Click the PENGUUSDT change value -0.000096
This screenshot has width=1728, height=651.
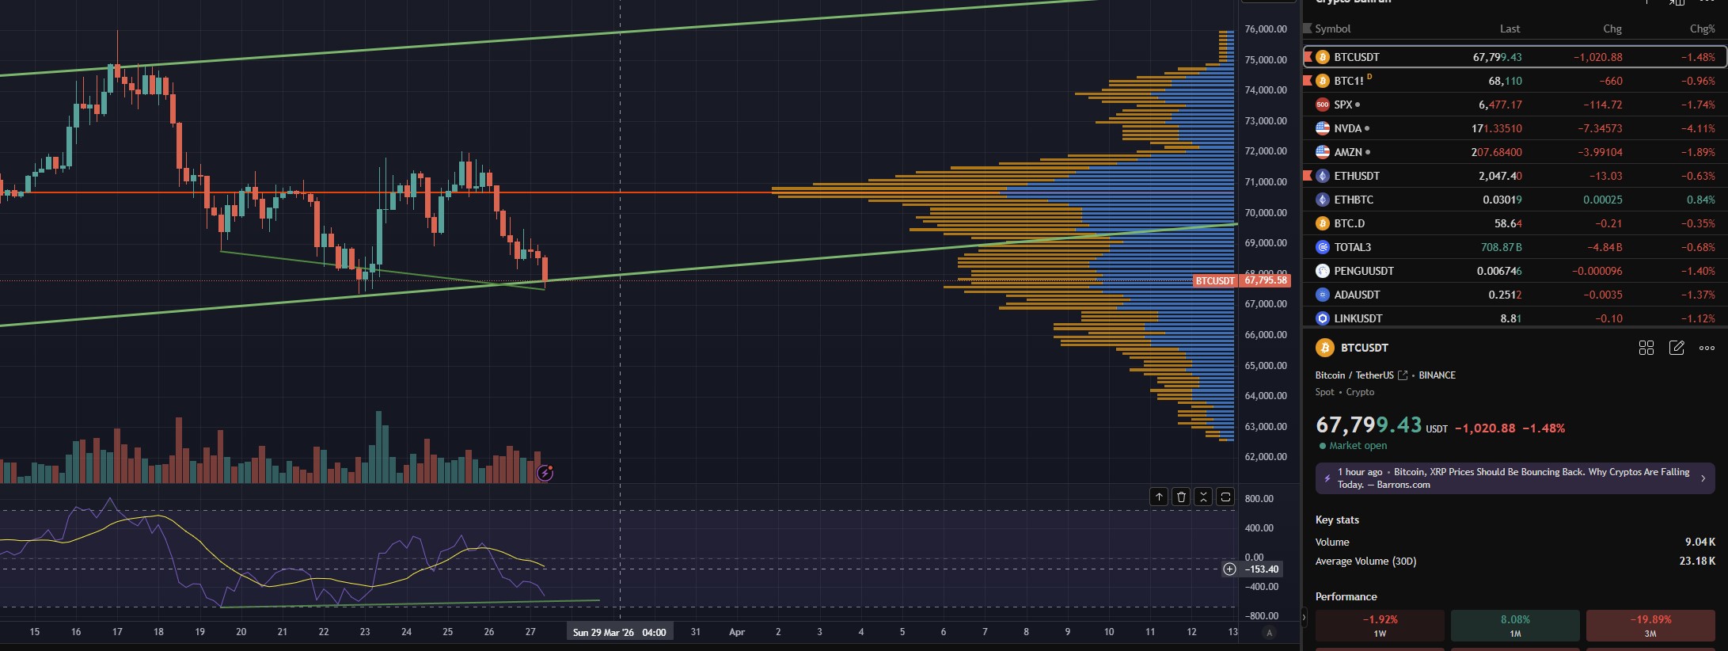point(1596,271)
